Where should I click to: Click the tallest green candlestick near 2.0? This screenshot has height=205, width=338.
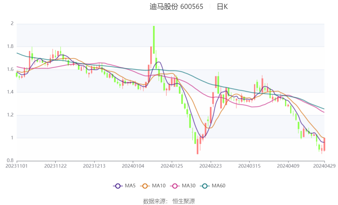tap(154, 40)
